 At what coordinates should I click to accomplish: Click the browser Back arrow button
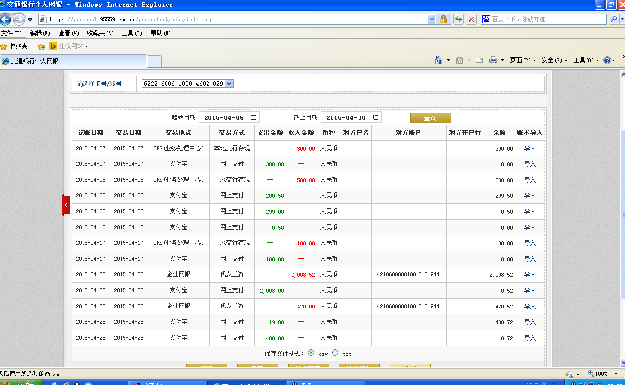[x=5, y=20]
